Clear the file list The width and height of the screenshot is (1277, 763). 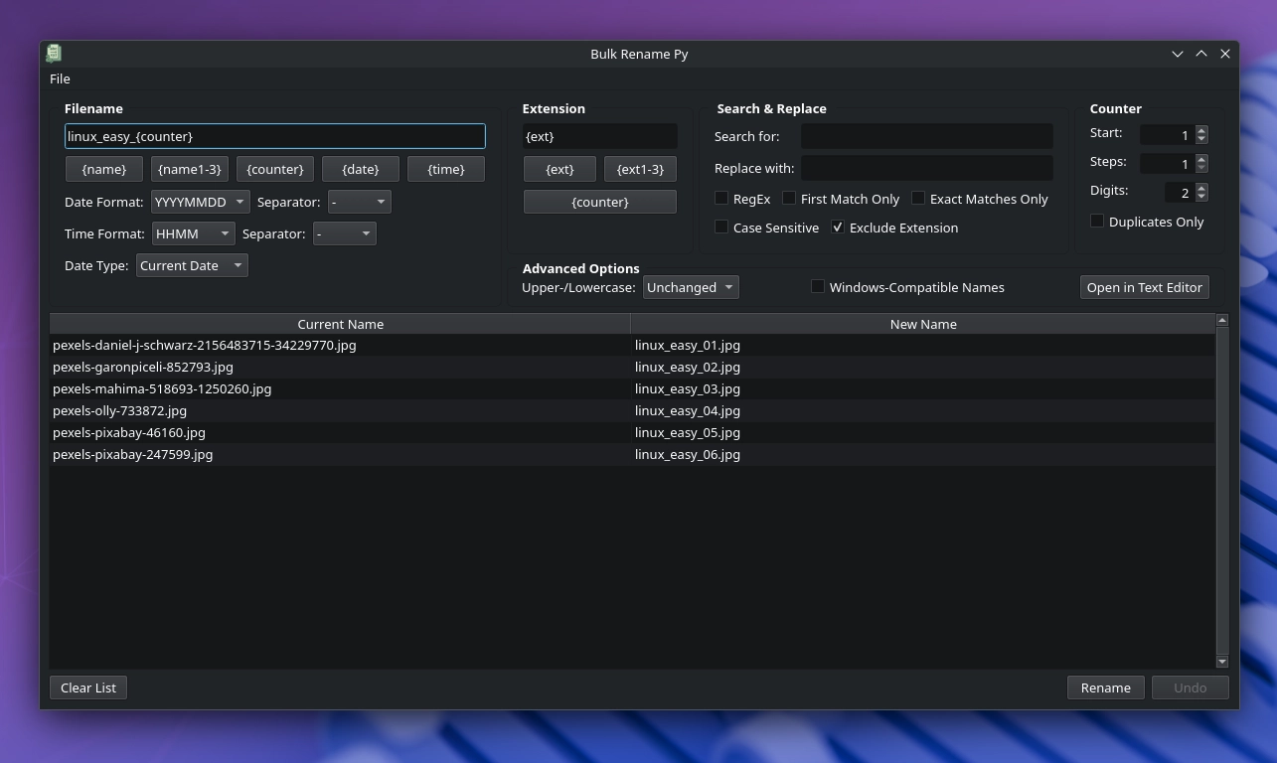(x=87, y=687)
